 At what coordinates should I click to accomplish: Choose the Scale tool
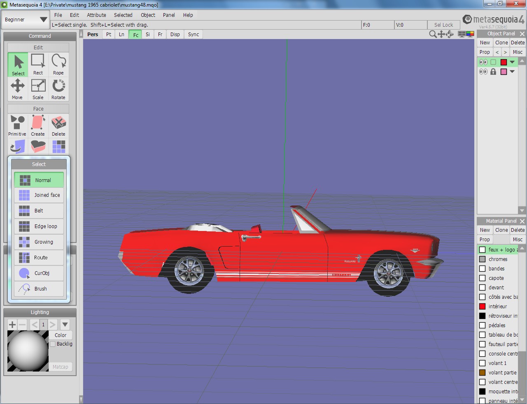point(38,89)
